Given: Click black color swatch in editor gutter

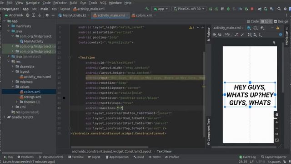Looking at the screenshot, I should point(64,98).
